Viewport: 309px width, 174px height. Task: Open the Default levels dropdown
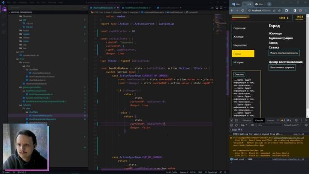[291, 125]
